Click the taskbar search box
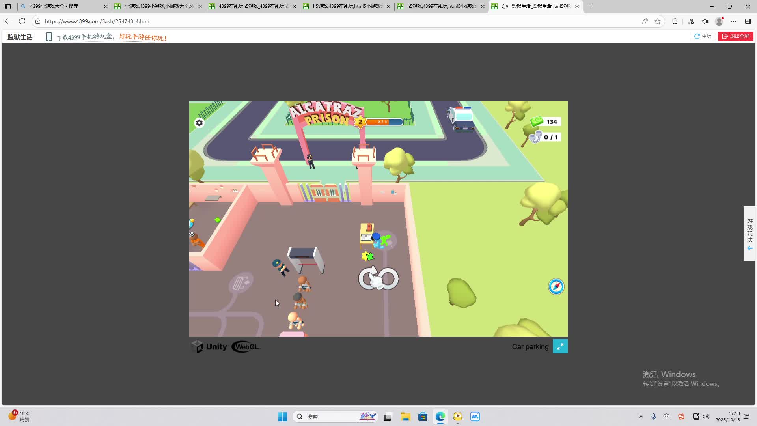This screenshot has height=426, width=757. (335, 417)
